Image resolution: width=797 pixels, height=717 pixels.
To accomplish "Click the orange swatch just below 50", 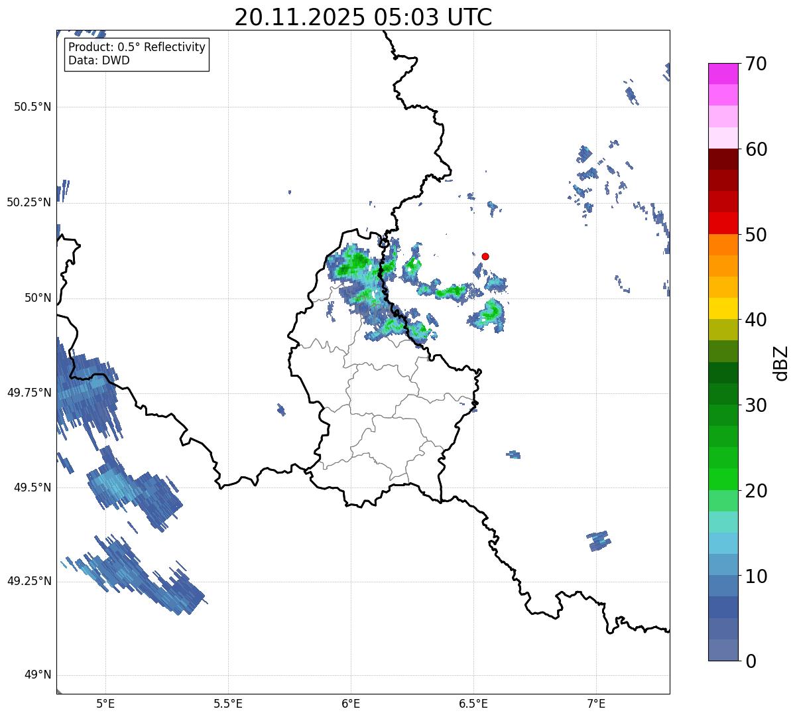I will click(x=723, y=245).
